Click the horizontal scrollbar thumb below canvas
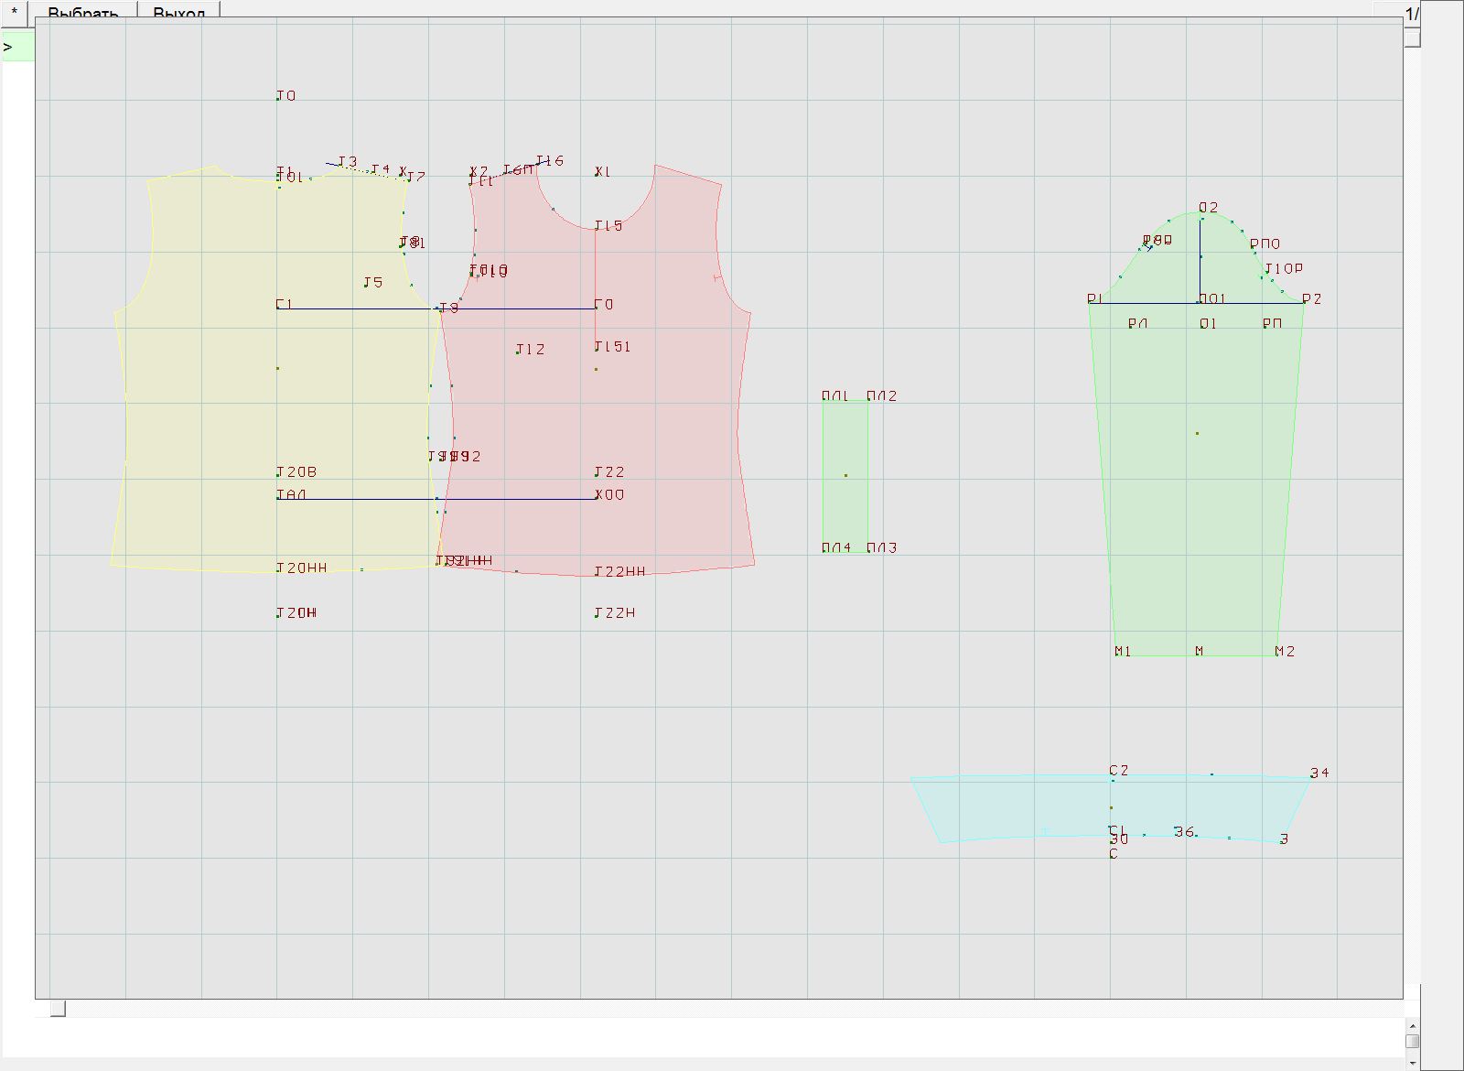 (x=58, y=1009)
